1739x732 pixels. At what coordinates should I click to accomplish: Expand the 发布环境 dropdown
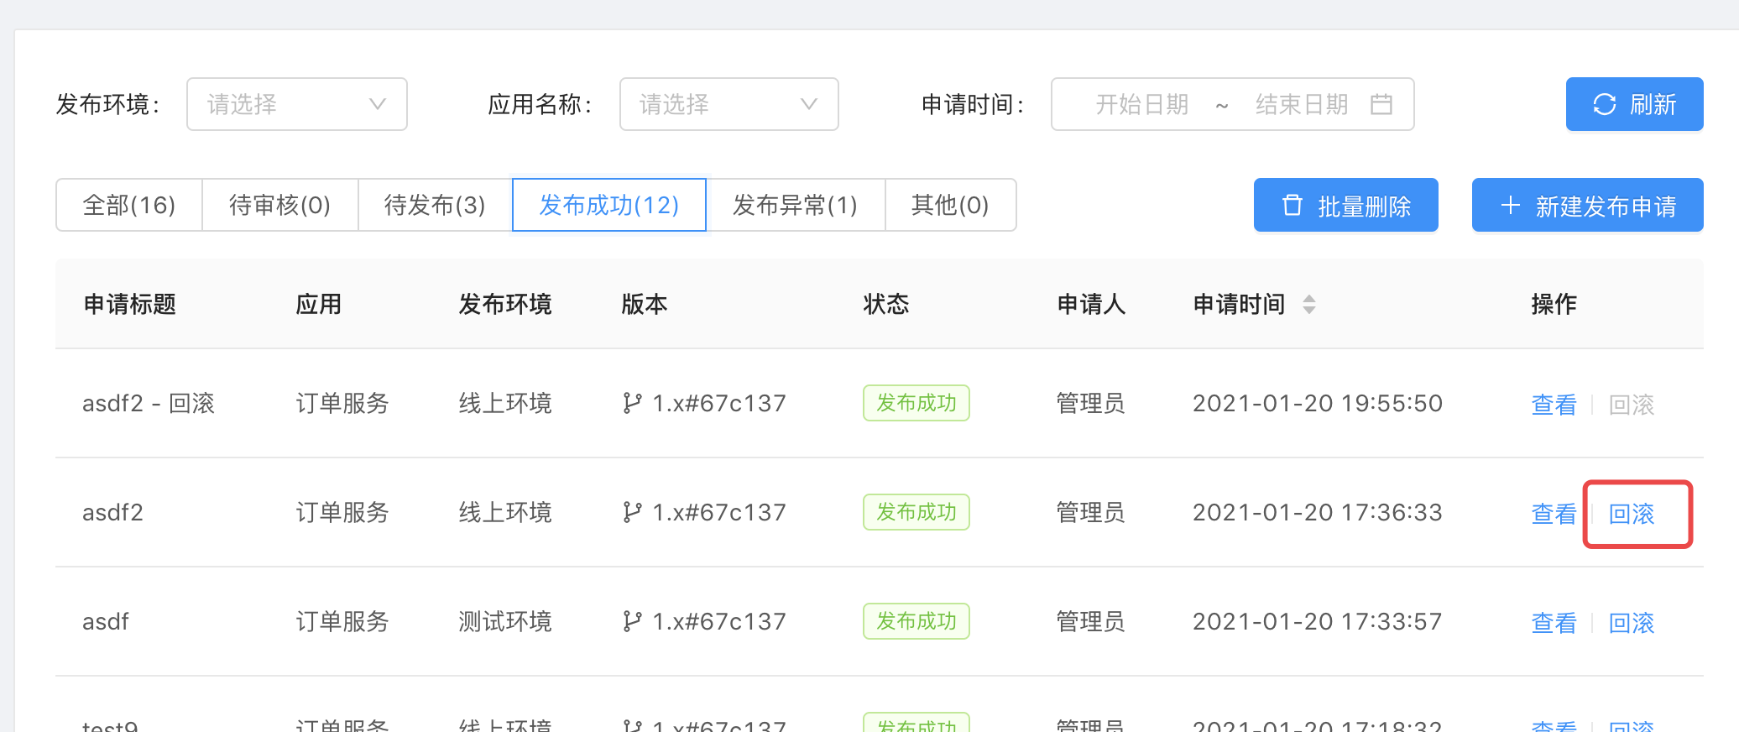tap(297, 104)
